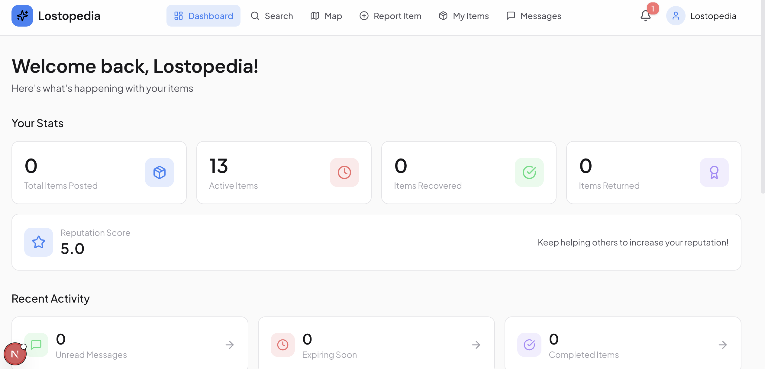
Task: Click the purple check icon on Completed Items
Action: coord(529,345)
